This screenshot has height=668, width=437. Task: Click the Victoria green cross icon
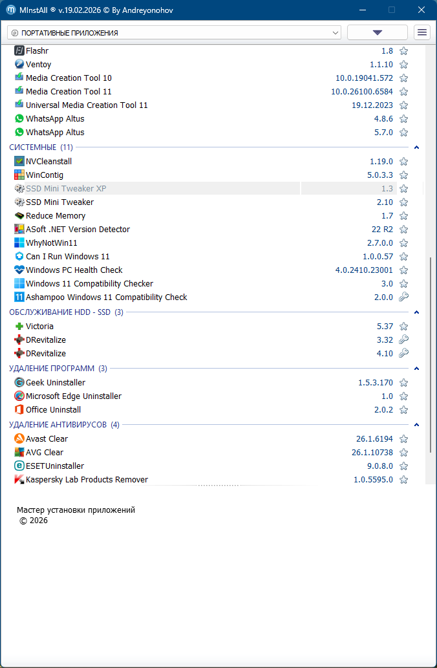pyautogui.click(x=19, y=327)
